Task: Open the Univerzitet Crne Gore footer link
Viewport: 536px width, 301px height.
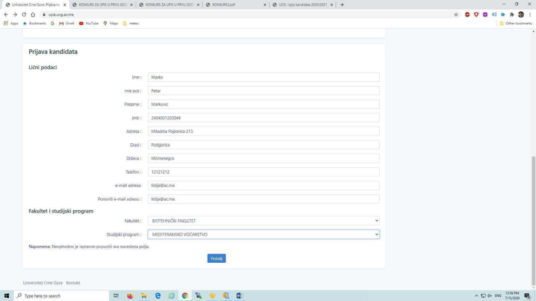Action: (x=43, y=283)
